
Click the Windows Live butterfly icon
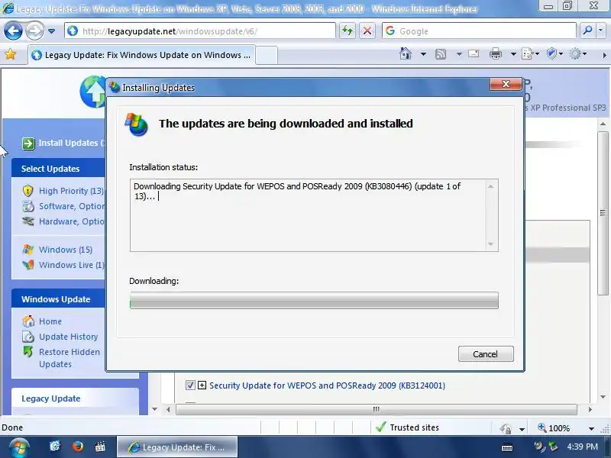coord(28,265)
